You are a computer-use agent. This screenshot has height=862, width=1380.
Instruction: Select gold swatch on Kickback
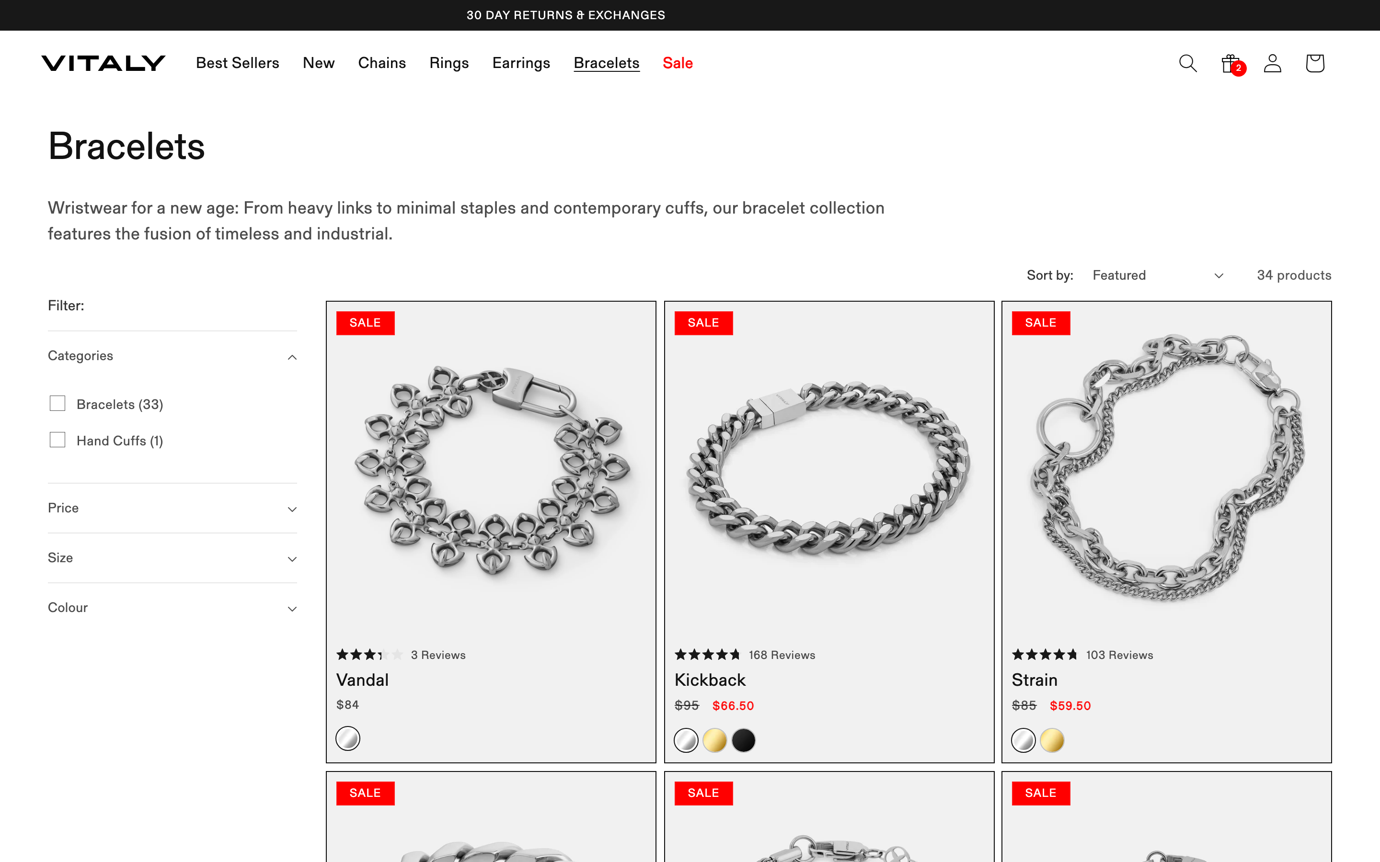pos(714,740)
